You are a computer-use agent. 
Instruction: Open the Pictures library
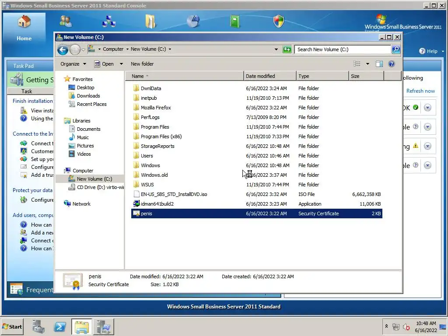tap(81, 146)
